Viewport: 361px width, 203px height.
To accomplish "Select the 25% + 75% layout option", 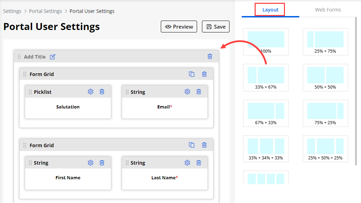I will pos(325,42).
